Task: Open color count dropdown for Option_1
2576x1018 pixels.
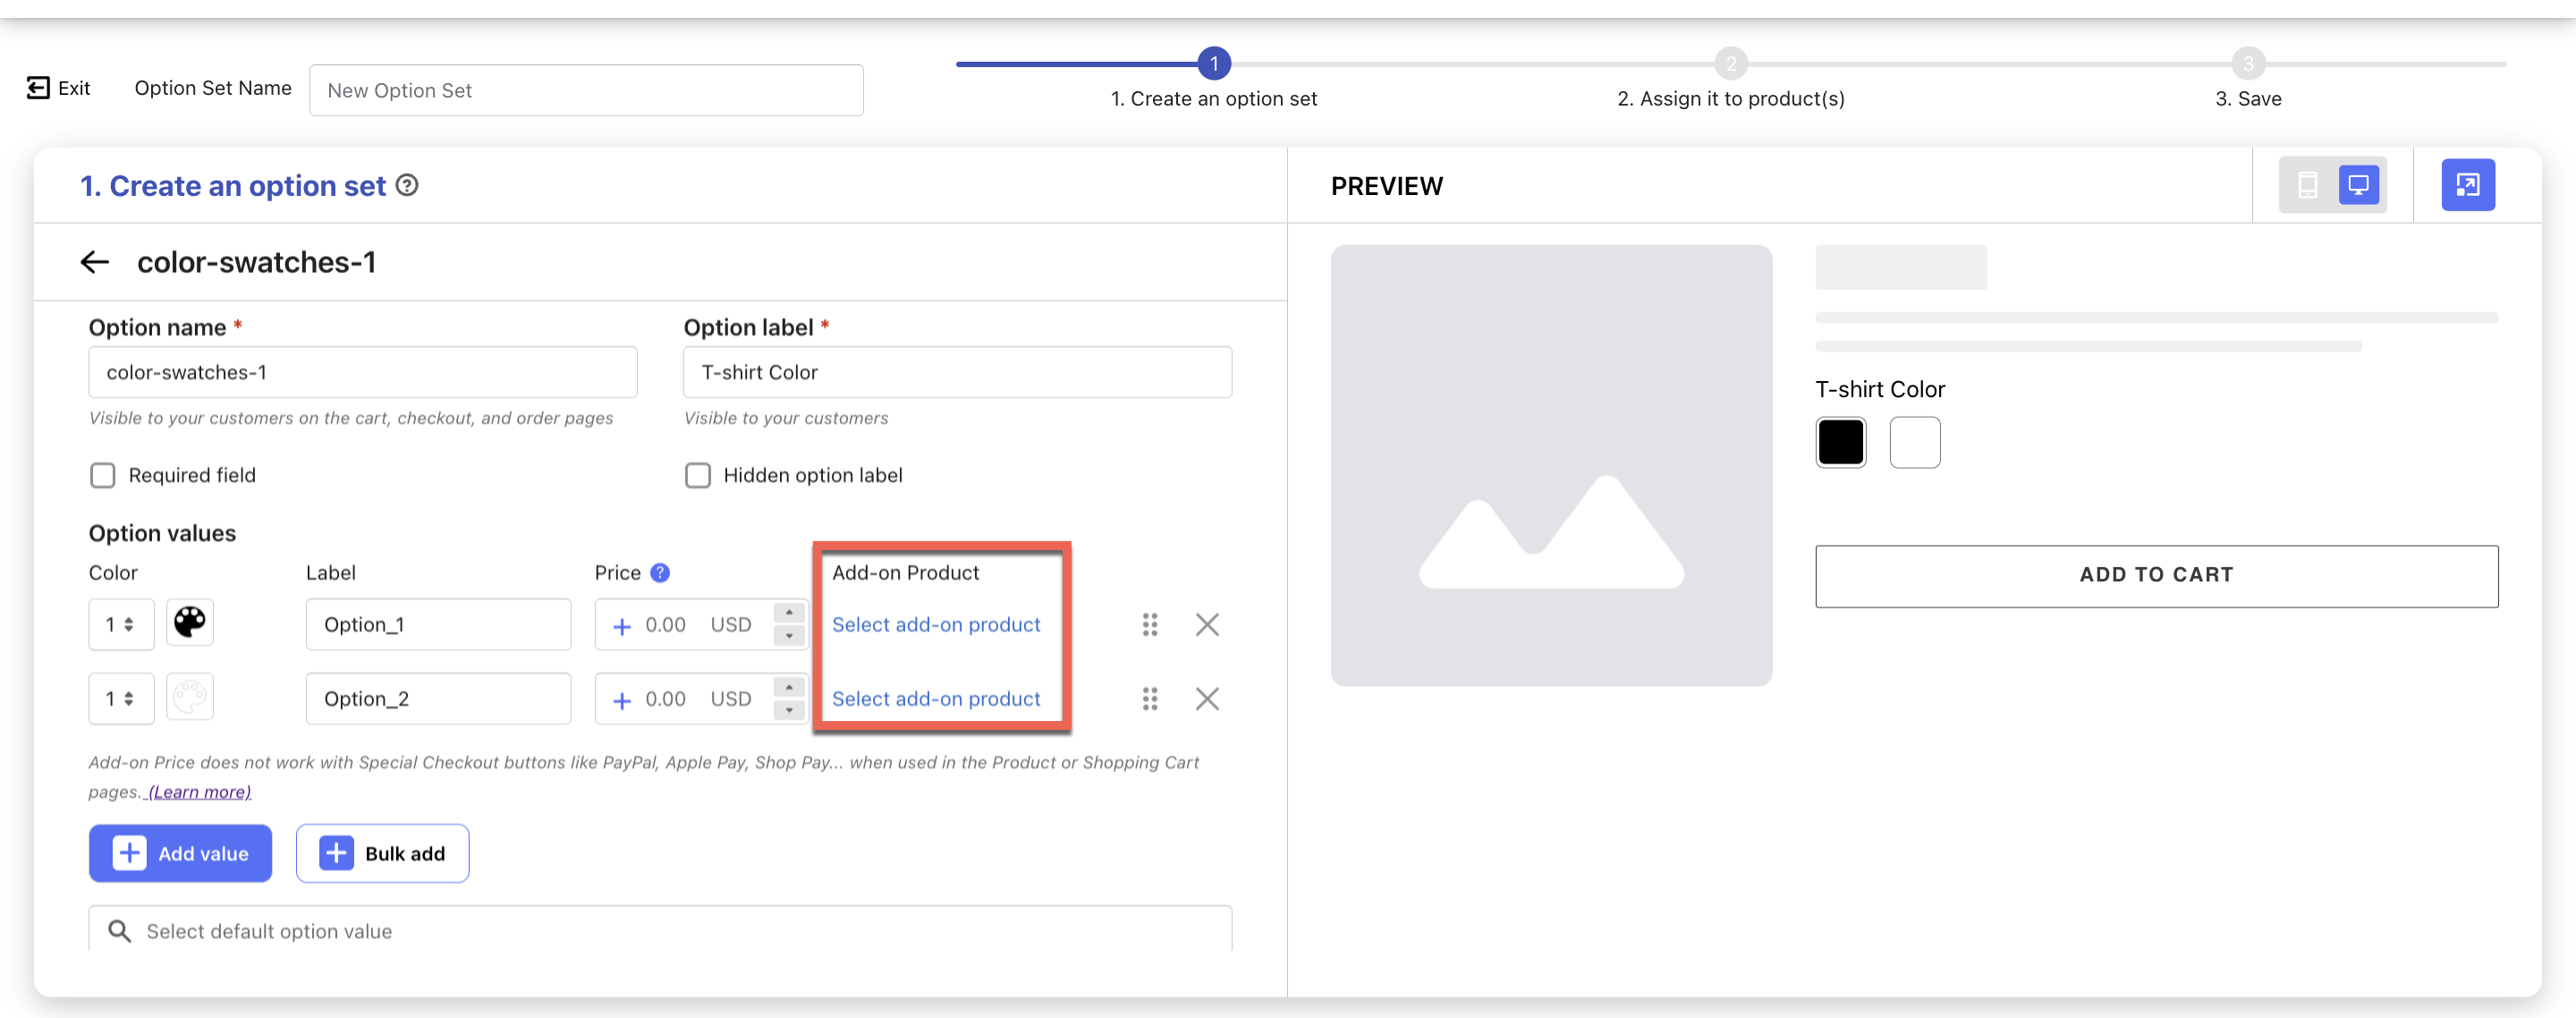Action: (x=121, y=624)
